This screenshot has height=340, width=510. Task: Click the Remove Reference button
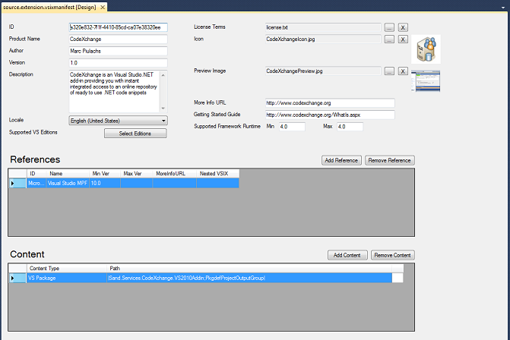coord(390,160)
